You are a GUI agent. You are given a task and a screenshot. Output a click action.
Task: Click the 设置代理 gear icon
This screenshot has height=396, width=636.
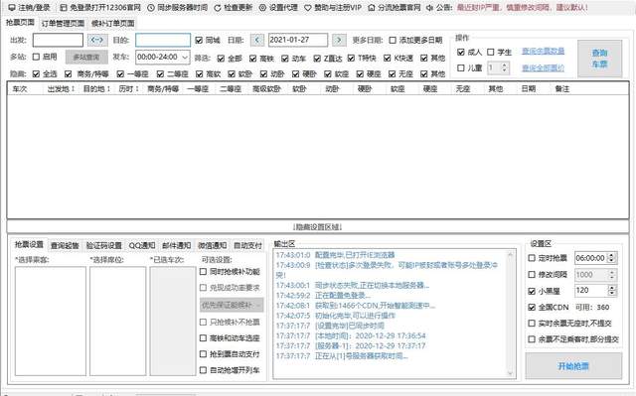click(x=262, y=8)
